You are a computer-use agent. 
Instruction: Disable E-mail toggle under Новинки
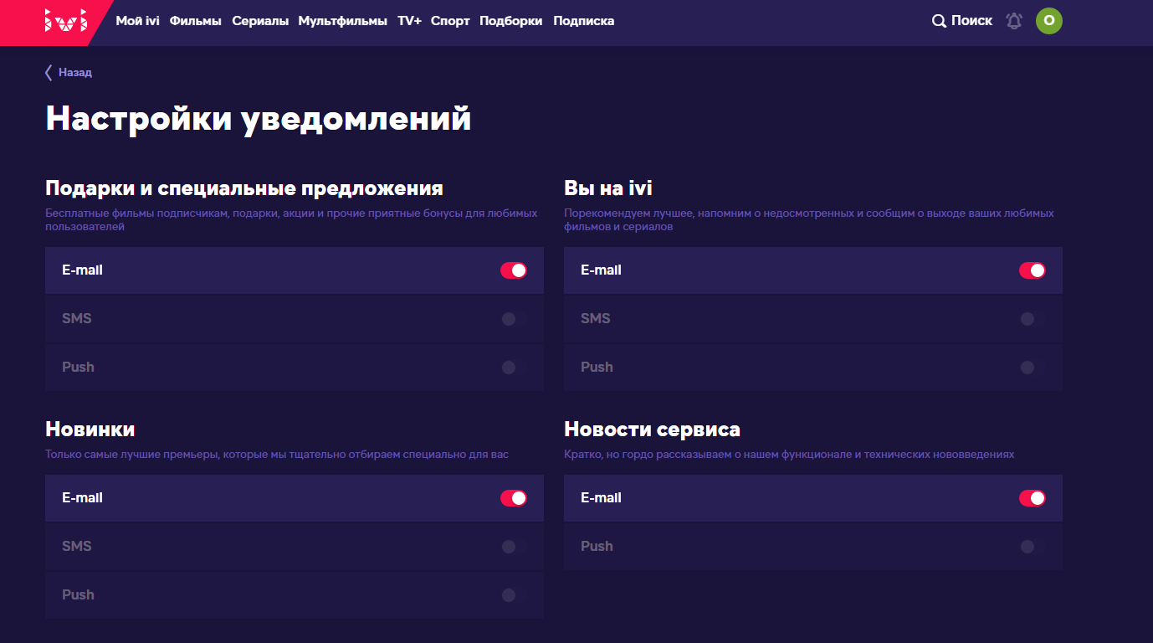[x=514, y=498]
